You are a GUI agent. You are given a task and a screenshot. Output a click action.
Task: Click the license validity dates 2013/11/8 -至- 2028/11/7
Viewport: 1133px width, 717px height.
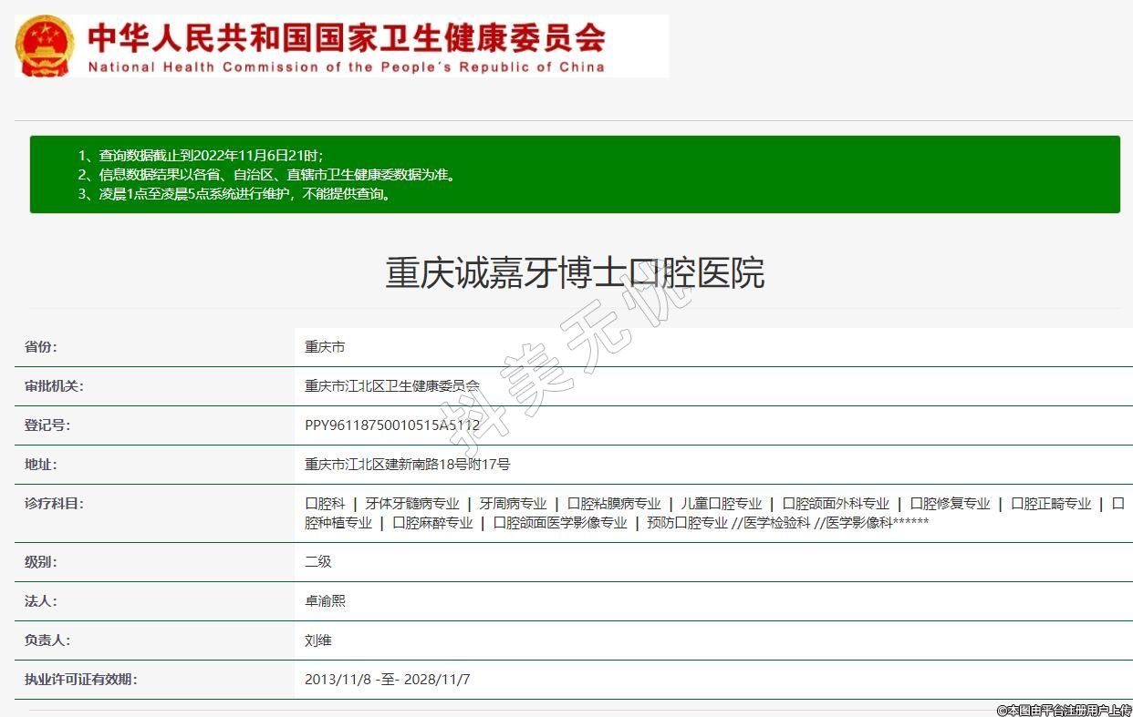[x=387, y=680]
